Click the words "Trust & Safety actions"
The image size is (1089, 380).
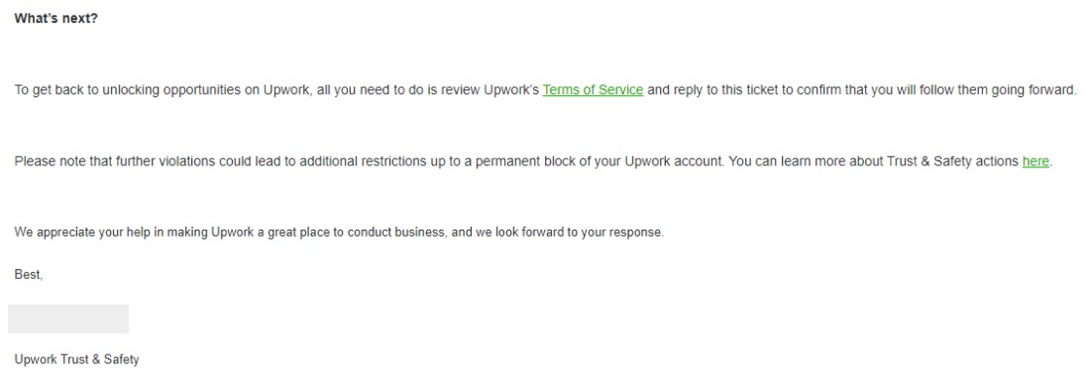(x=953, y=161)
